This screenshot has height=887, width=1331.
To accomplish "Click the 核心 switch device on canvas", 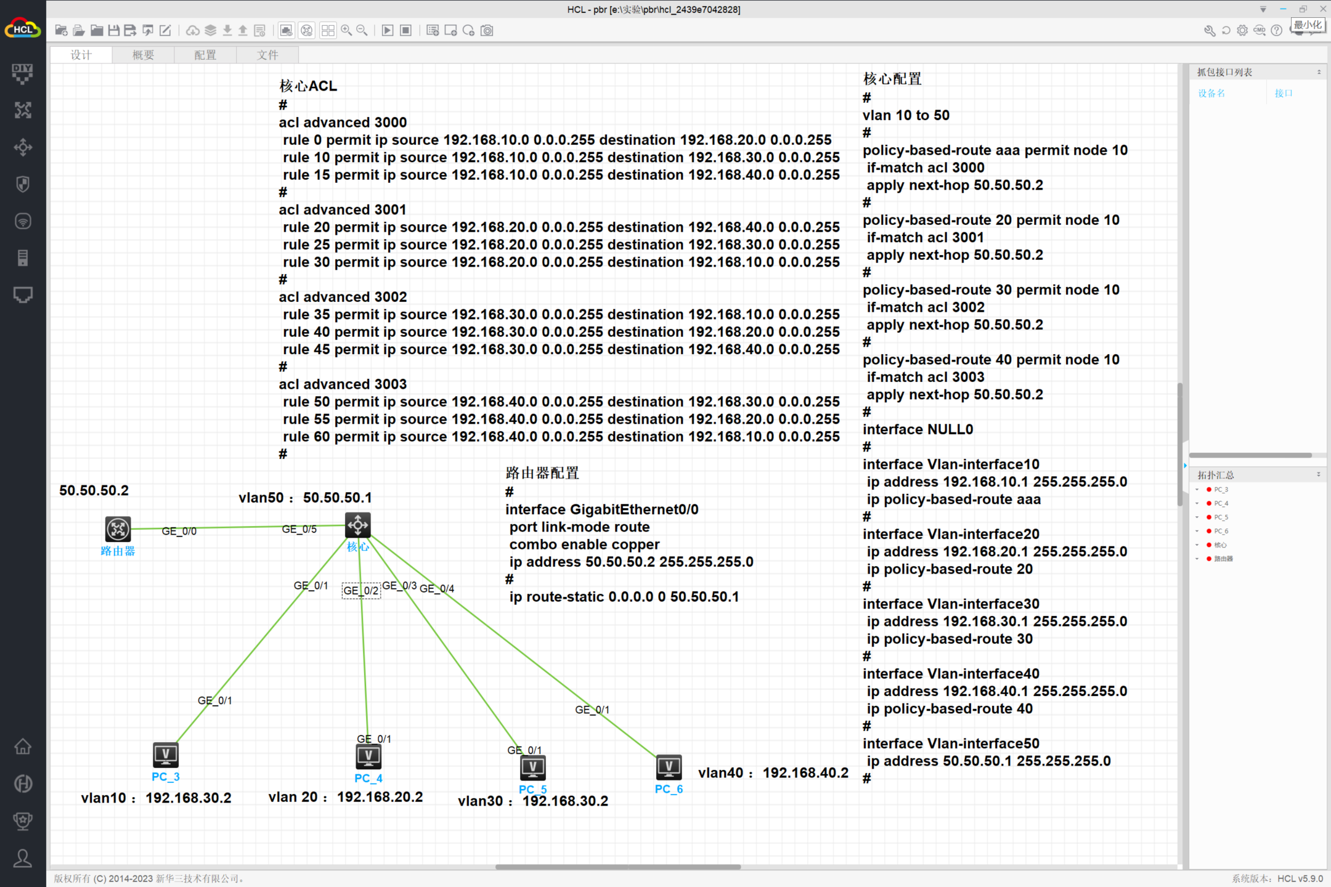I will pos(358,525).
